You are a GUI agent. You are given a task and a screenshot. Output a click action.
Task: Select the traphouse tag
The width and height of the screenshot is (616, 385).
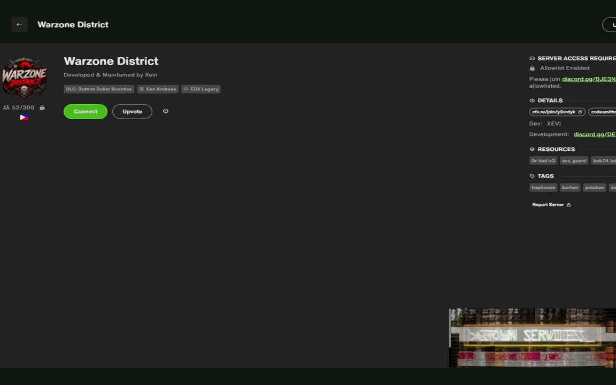click(x=543, y=187)
